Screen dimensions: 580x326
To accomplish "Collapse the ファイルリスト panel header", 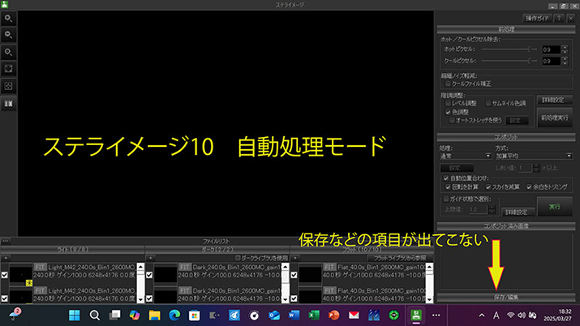I will pos(217,241).
